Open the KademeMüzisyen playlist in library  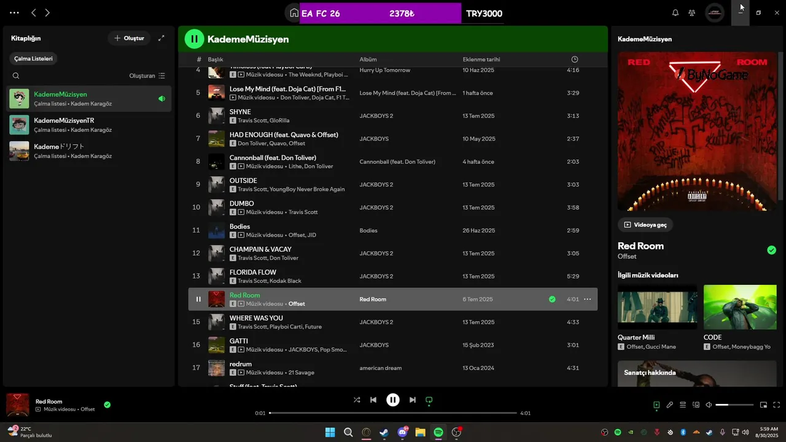(89, 99)
